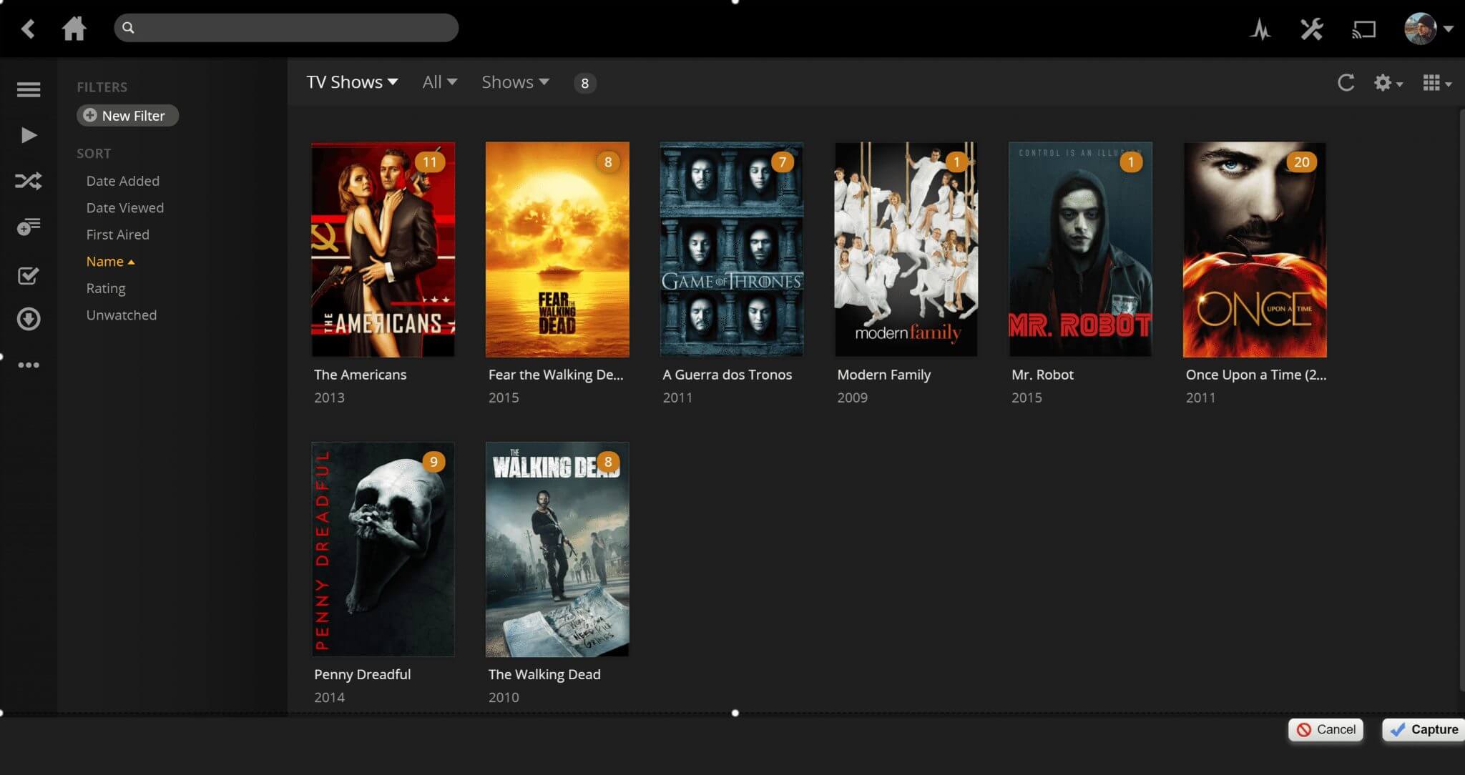Click the refresh library icon
Viewport: 1465px width, 775px height.
coord(1346,83)
